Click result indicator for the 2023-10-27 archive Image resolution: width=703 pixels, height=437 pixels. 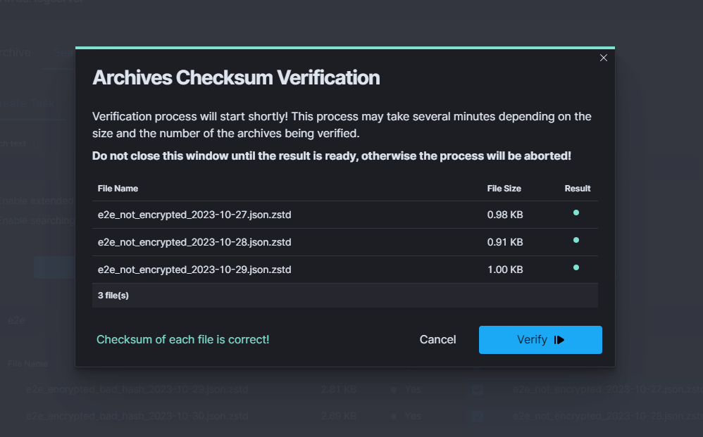[x=576, y=213]
